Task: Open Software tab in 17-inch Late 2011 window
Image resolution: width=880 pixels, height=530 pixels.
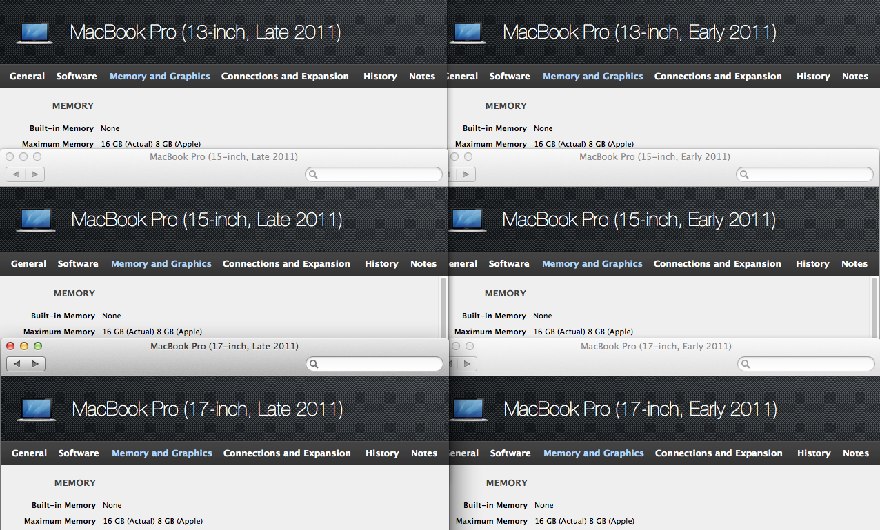Action: pyautogui.click(x=79, y=453)
